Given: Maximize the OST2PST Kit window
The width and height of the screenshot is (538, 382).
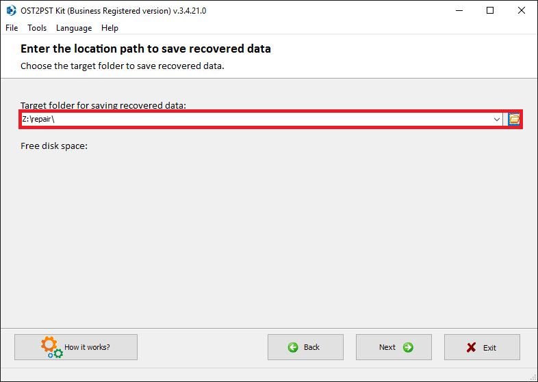Looking at the screenshot, I should coord(490,11).
